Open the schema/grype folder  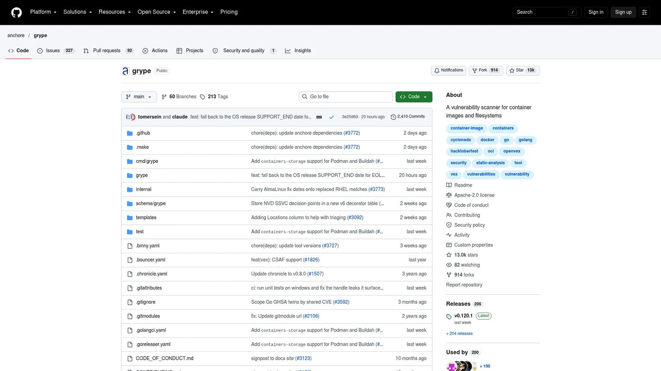coord(151,204)
